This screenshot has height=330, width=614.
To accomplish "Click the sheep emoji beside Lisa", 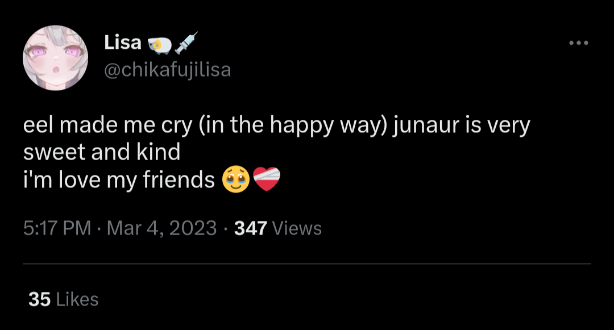I will [159, 45].
